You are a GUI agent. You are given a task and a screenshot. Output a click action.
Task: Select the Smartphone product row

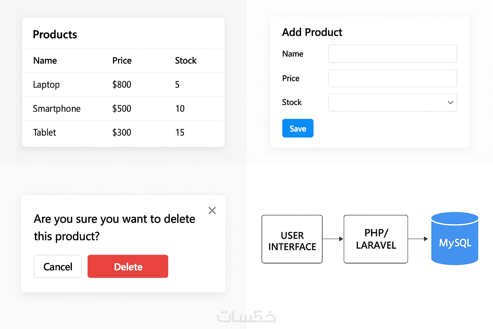(57, 109)
